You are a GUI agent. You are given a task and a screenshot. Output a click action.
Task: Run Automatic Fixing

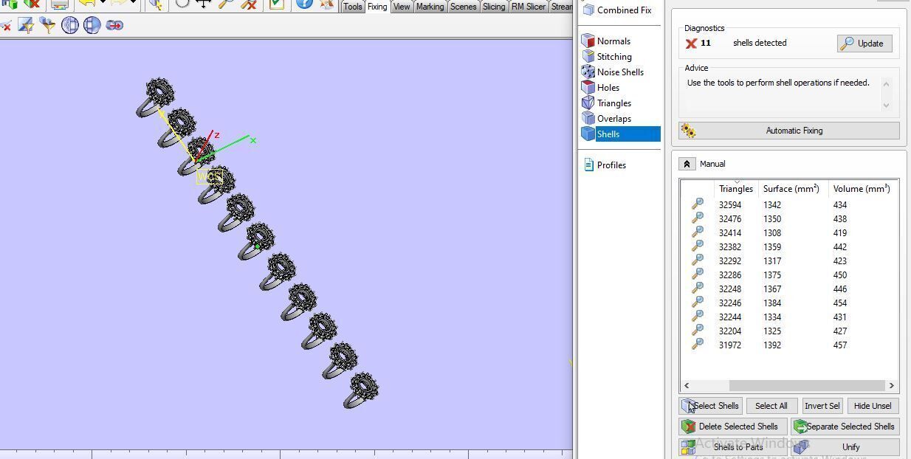[788, 131]
